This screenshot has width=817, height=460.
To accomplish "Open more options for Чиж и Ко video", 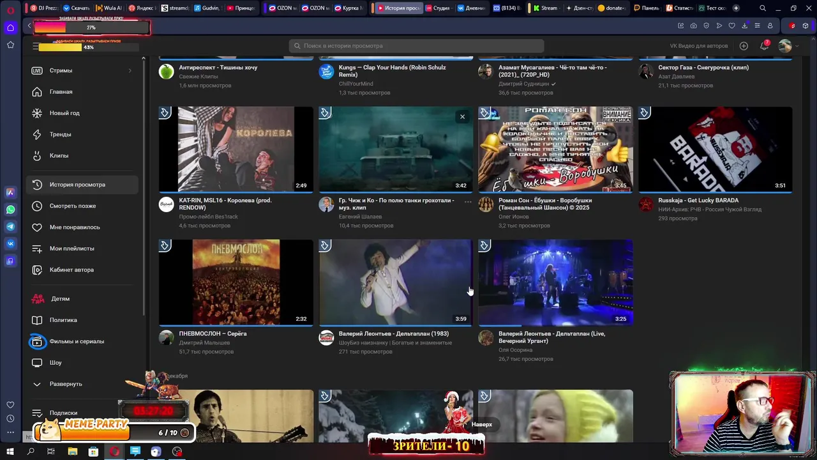I will pyautogui.click(x=468, y=202).
